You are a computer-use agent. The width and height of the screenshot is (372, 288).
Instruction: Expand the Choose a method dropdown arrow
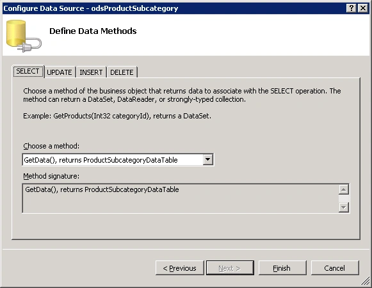pos(207,159)
